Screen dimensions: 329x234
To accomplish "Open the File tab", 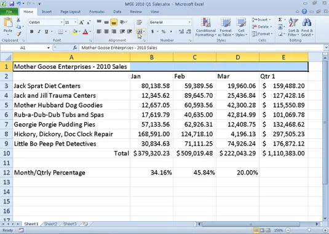I will click(9, 12).
